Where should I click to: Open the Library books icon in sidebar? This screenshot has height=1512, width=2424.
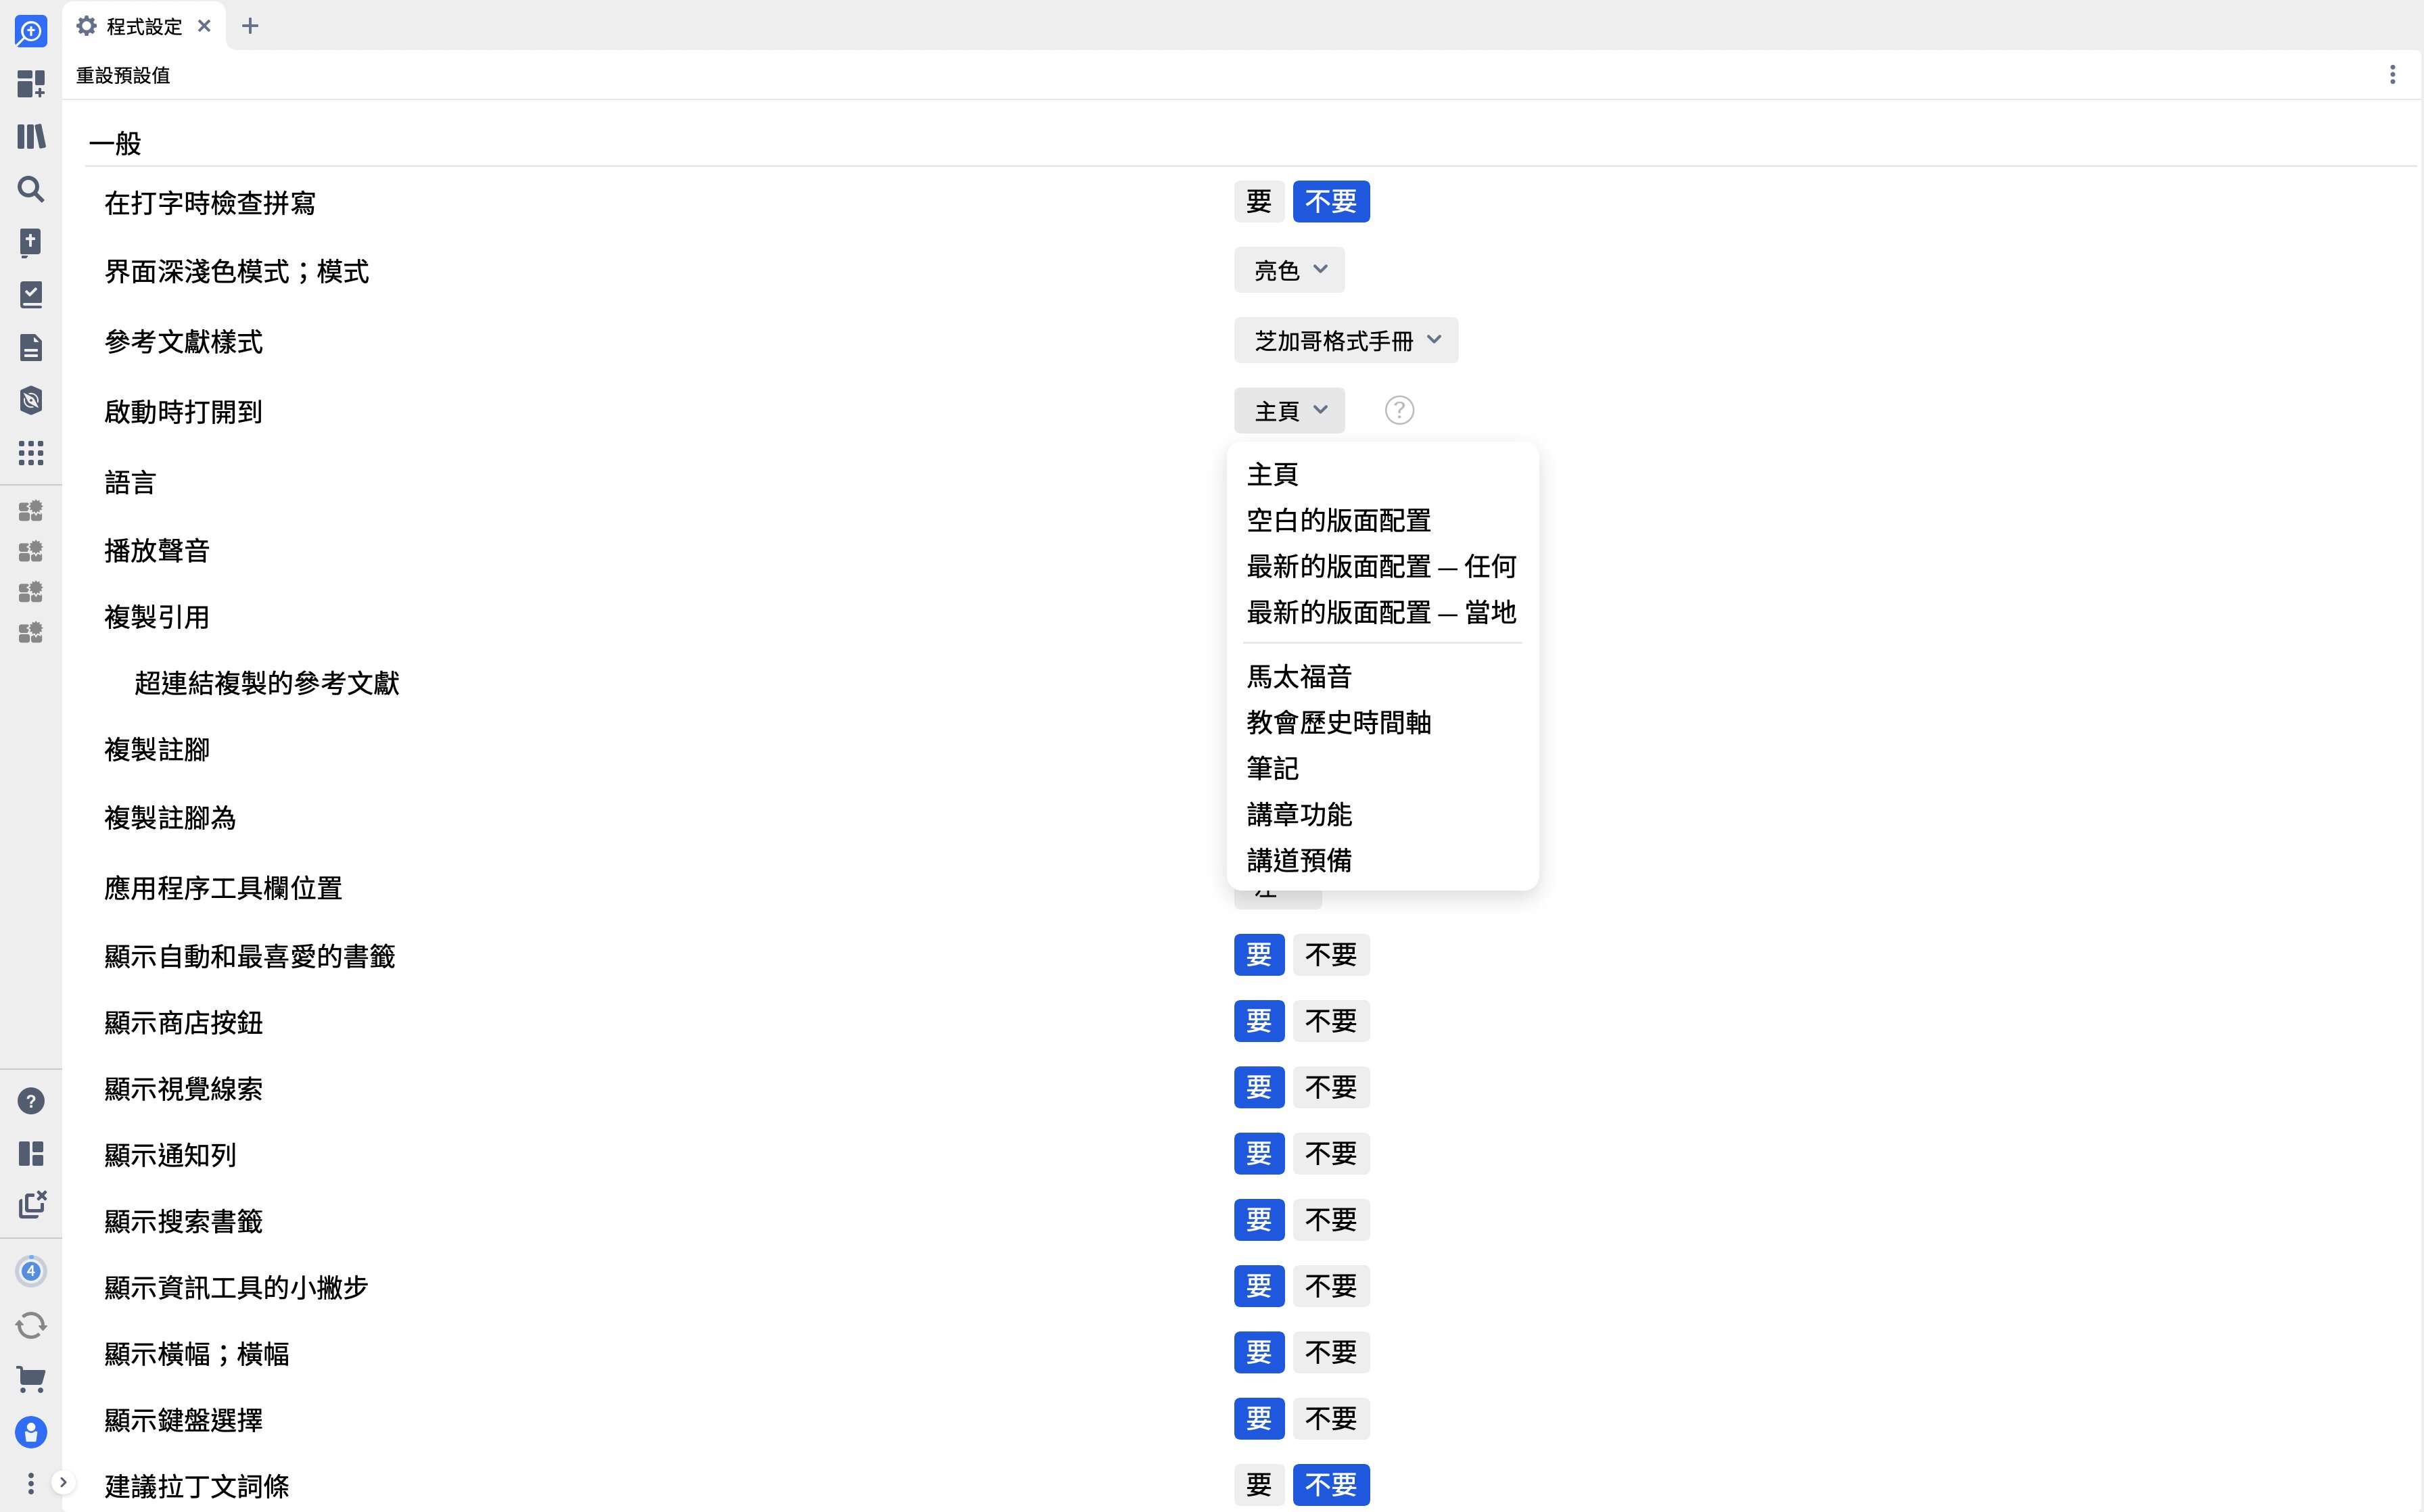point(31,136)
